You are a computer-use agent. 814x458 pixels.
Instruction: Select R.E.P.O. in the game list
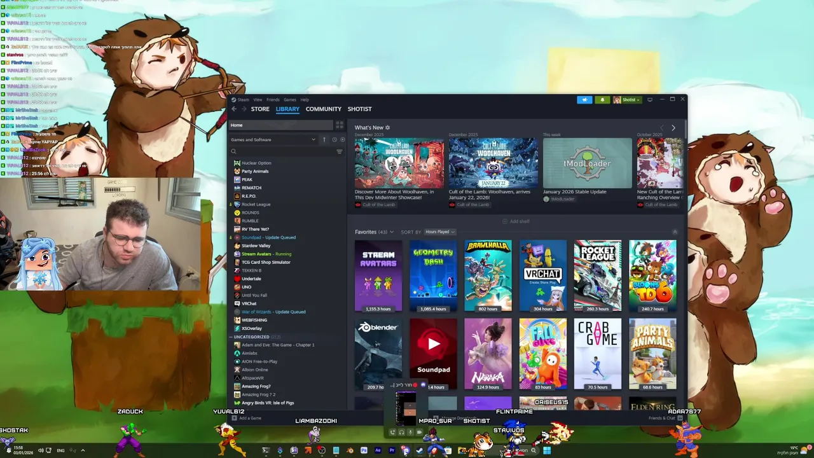coord(249,196)
